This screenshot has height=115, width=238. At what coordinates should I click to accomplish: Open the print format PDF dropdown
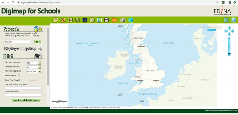coord(34,63)
